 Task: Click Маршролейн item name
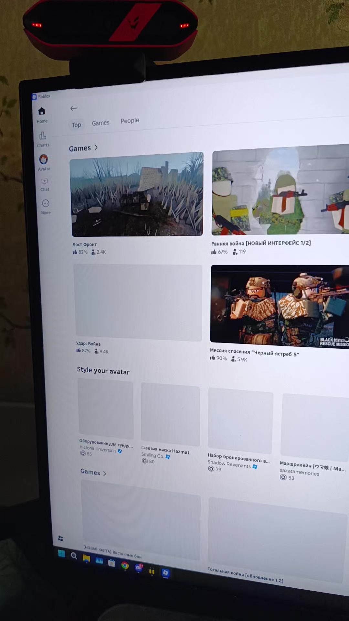(x=312, y=466)
